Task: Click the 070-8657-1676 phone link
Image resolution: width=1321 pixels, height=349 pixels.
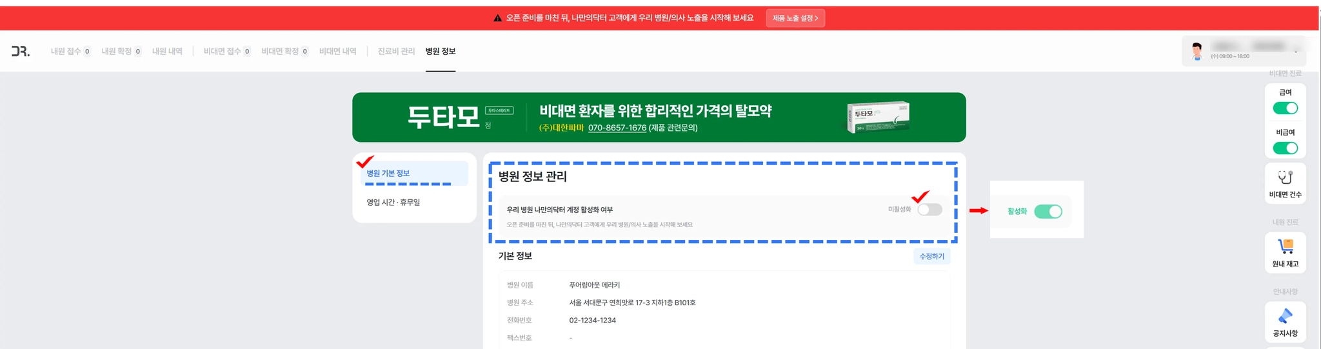Action: coord(617,128)
